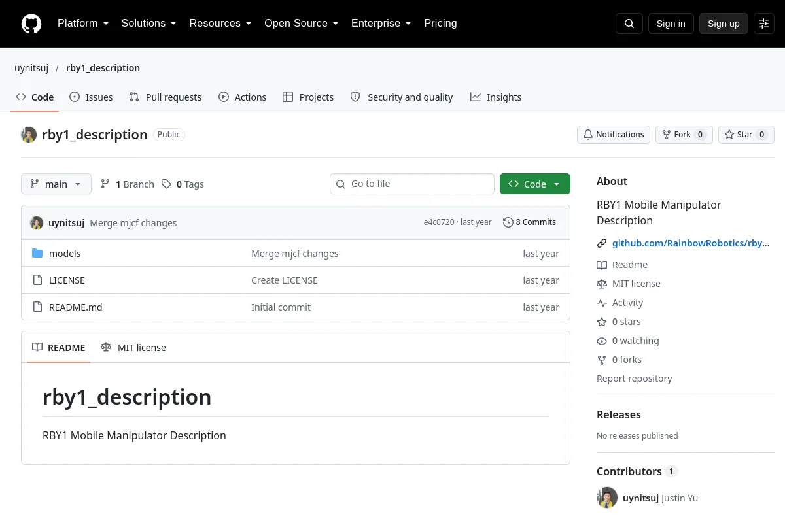Open the 8 Commits history link
Screen dimensions: 785x523
tap(529, 222)
